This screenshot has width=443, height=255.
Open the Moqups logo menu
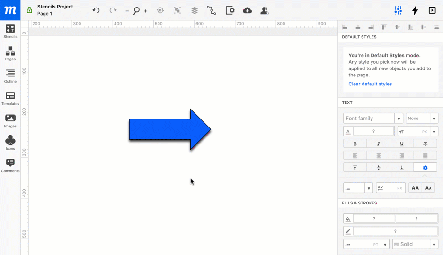tap(10, 10)
